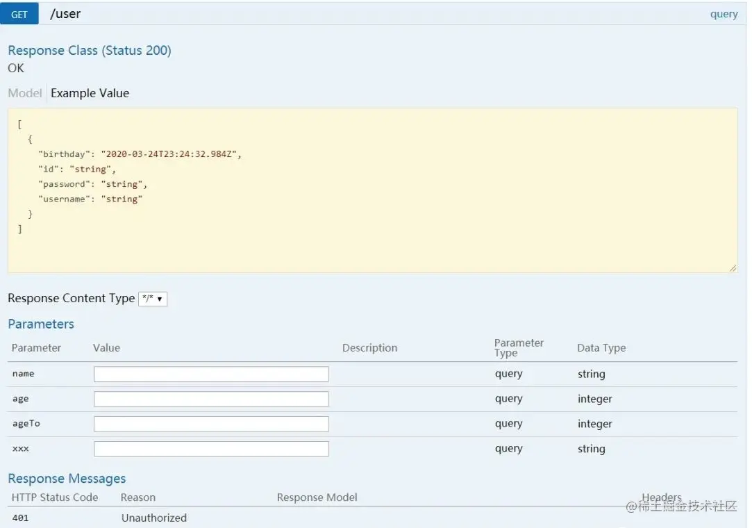Click the "Response Messages" heading
Viewport: 752px width, 528px height.
coord(67,479)
